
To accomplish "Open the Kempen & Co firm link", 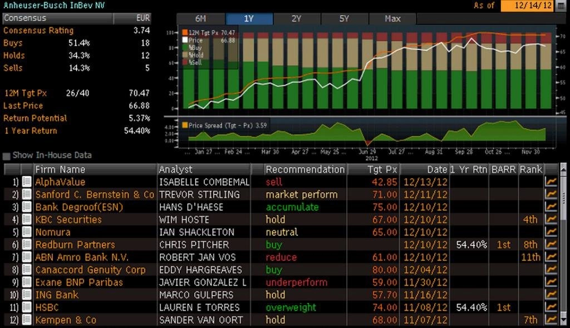I will click(x=66, y=320).
